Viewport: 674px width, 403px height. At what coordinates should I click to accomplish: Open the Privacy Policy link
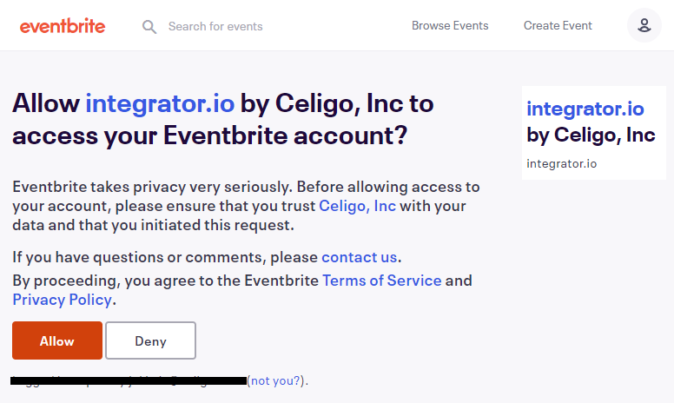tap(63, 300)
